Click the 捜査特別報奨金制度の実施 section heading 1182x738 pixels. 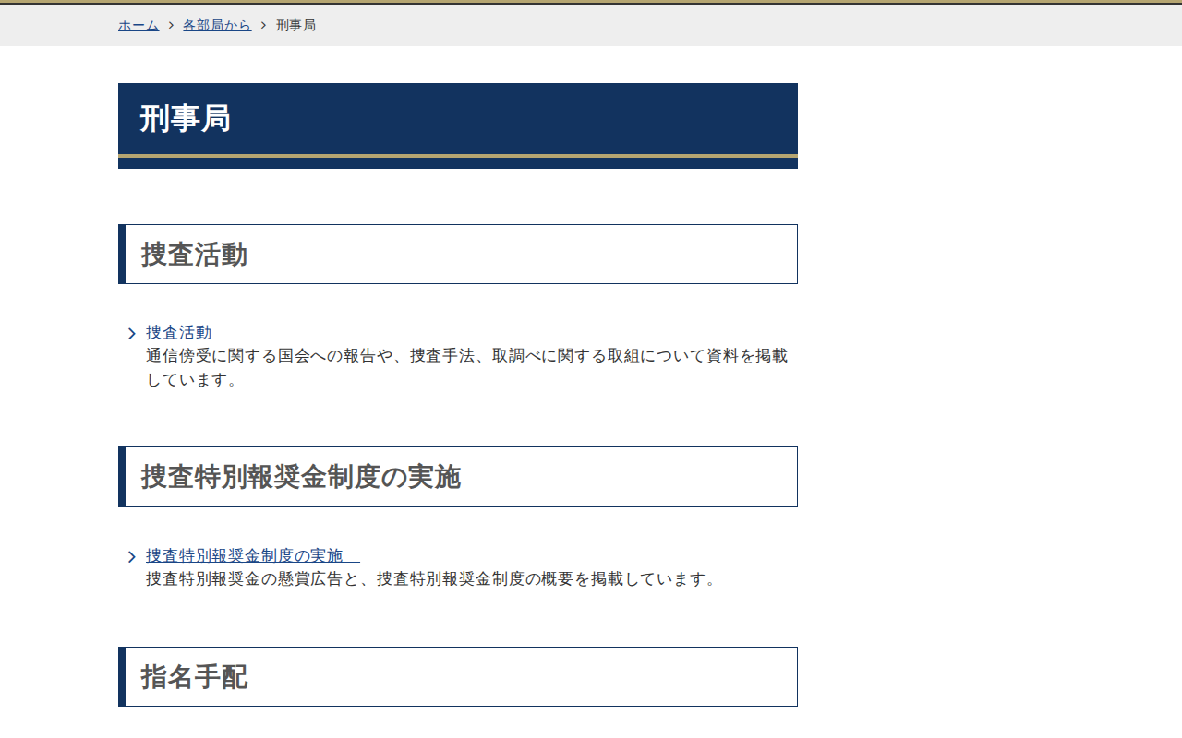tap(458, 477)
